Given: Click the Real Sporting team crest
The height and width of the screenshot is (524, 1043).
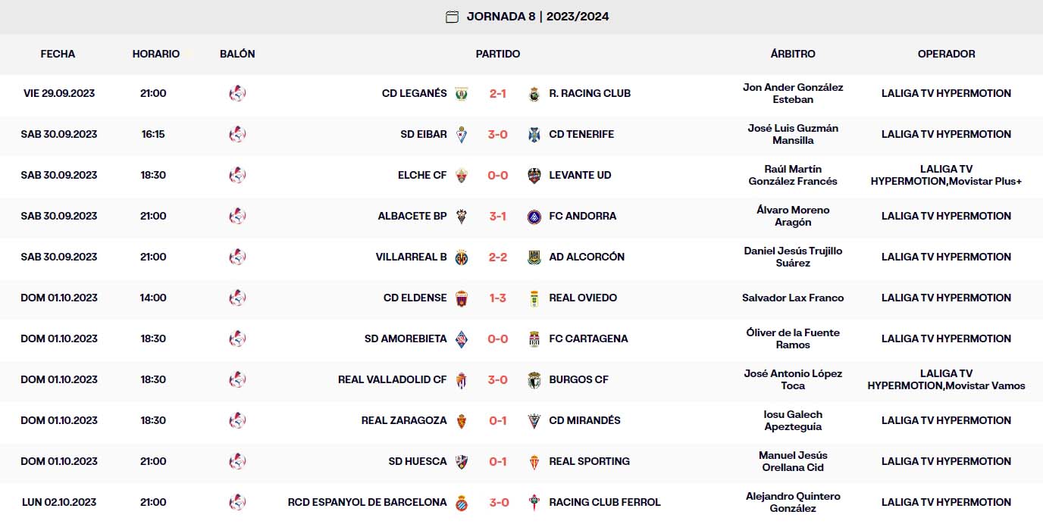Looking at the screenshot, I should click(x=533, y=461).
